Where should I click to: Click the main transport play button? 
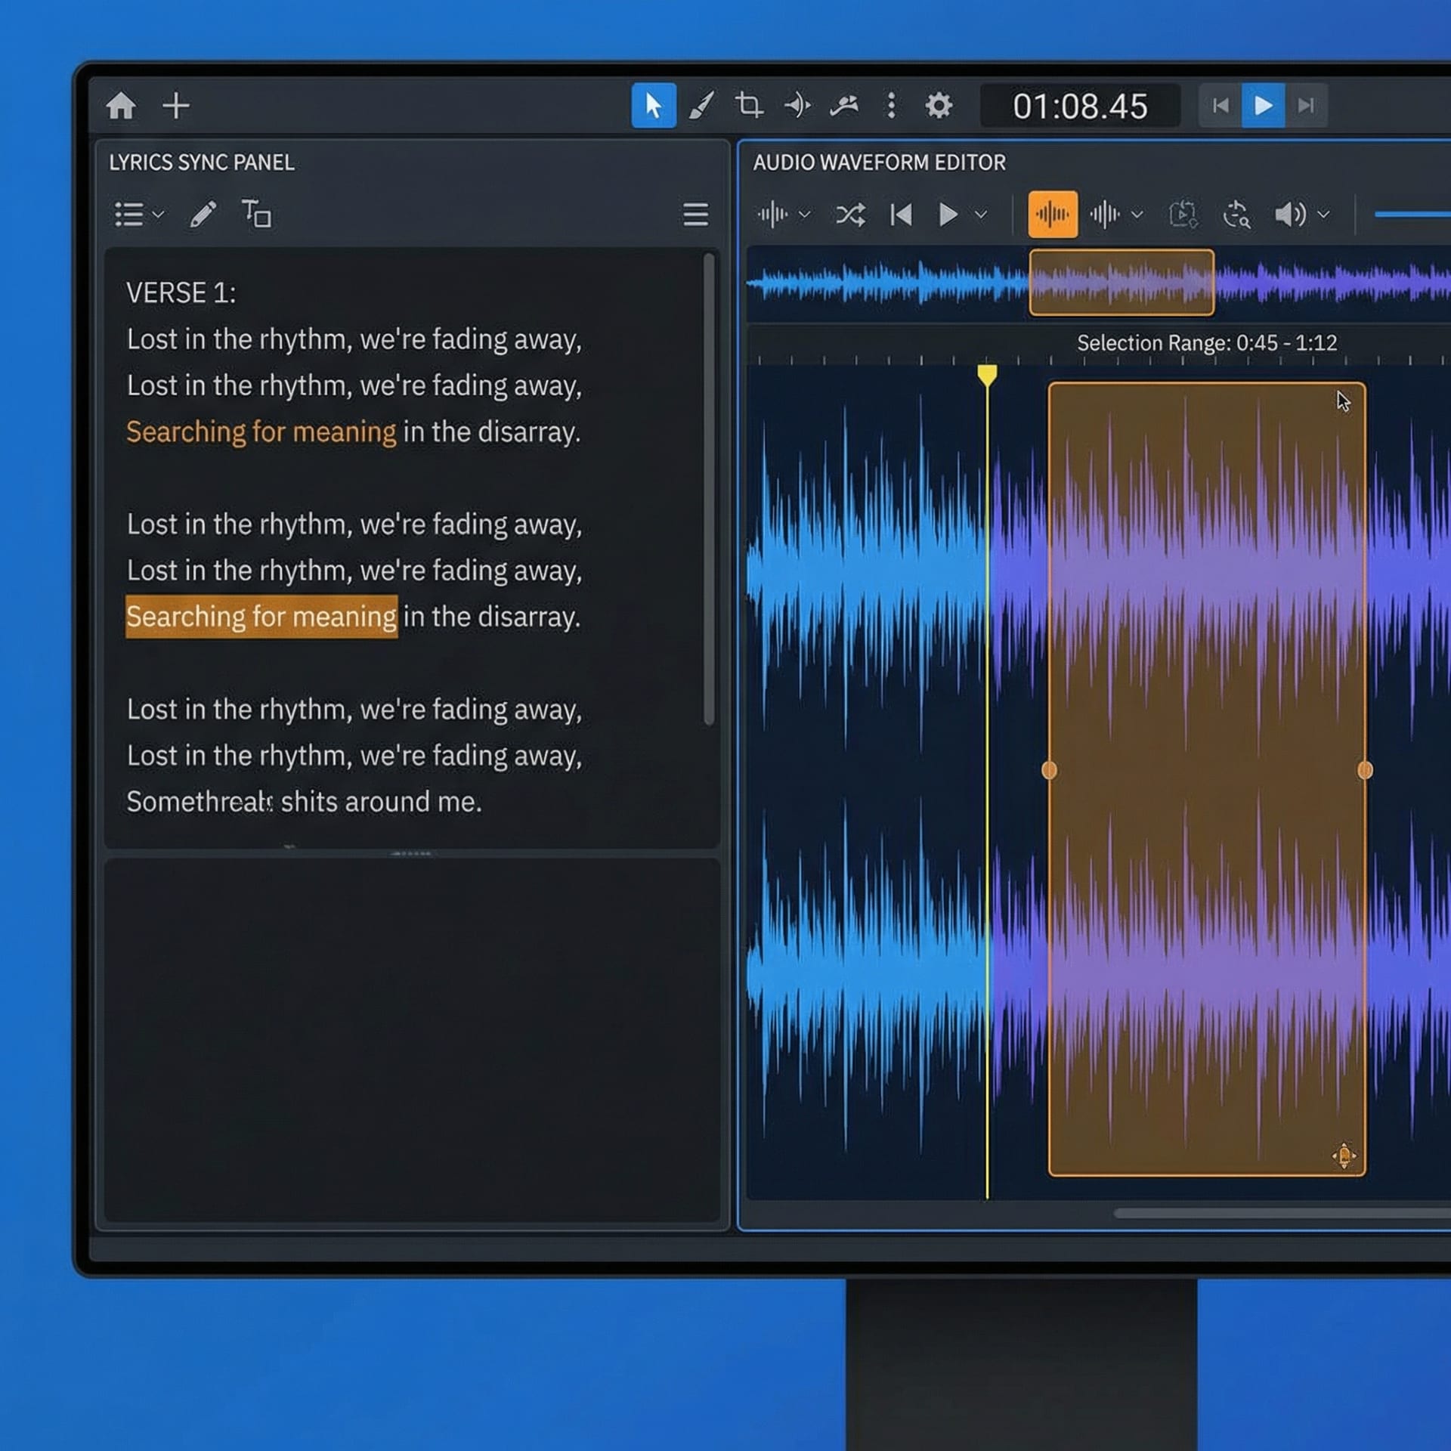1263,106
